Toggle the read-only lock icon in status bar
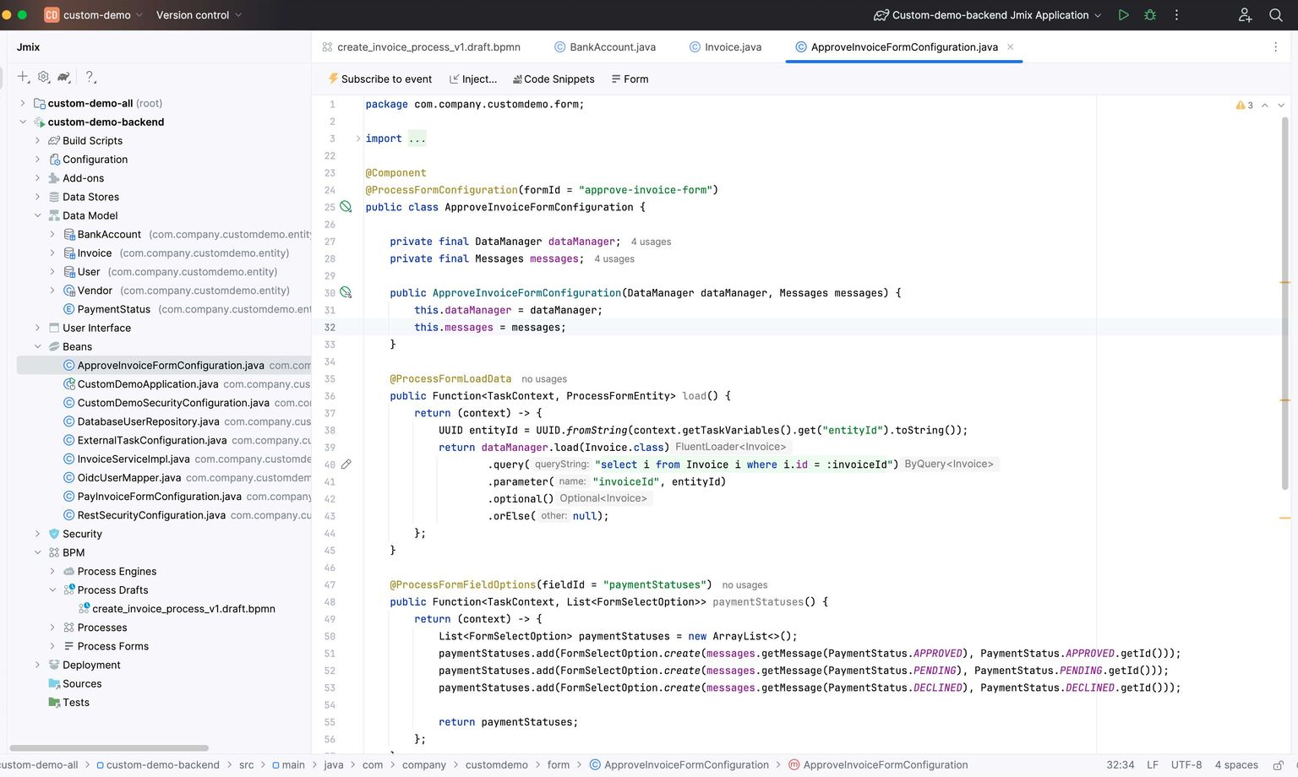This screenshot has width=1298, height=777. (x=1279, y=765)
